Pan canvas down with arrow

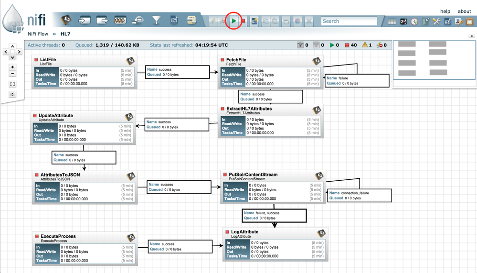click(x=12, y=57)
